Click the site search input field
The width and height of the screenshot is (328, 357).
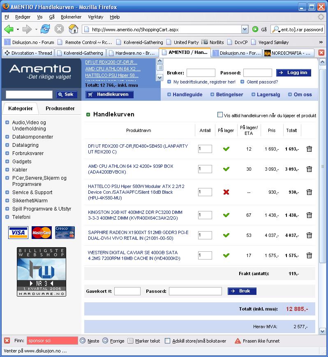pos(29,94)
